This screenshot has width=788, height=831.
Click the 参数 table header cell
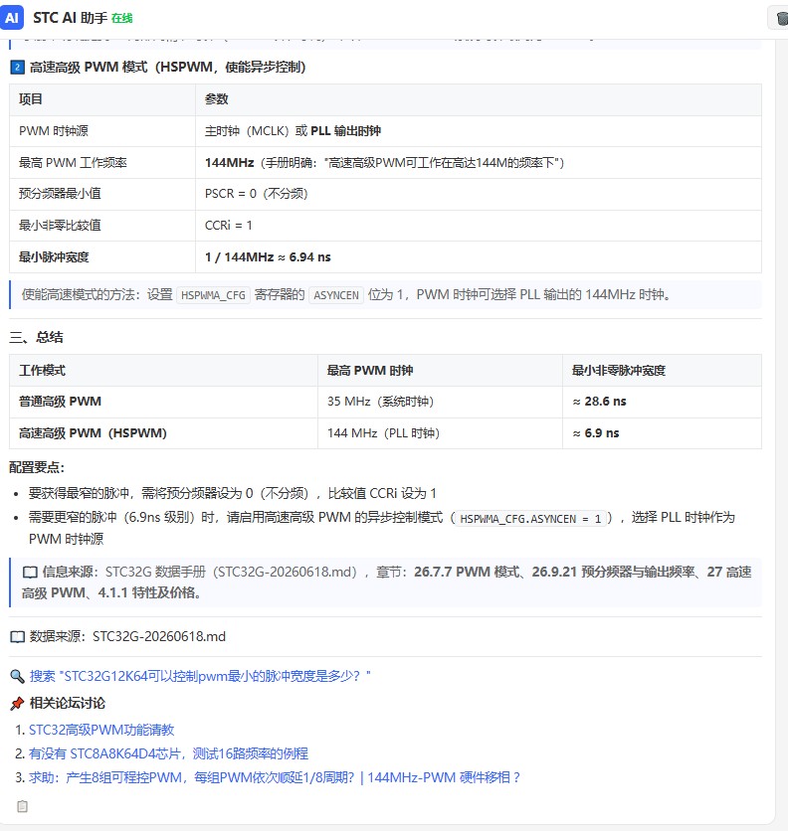click(479, 99)
